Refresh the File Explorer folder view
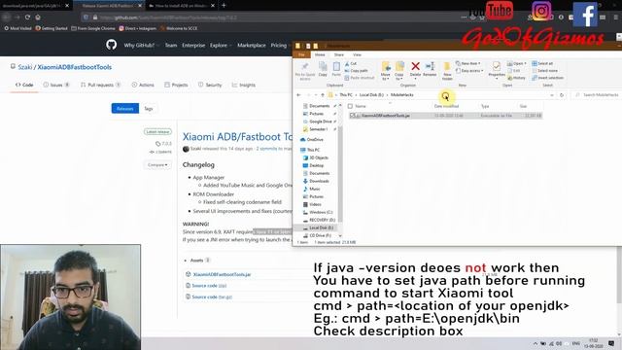The width and height of the screenshot is (622, 350). point(562,95)
